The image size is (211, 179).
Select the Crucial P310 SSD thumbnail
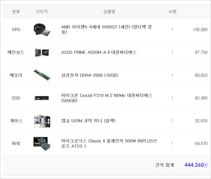pos(42,98)
